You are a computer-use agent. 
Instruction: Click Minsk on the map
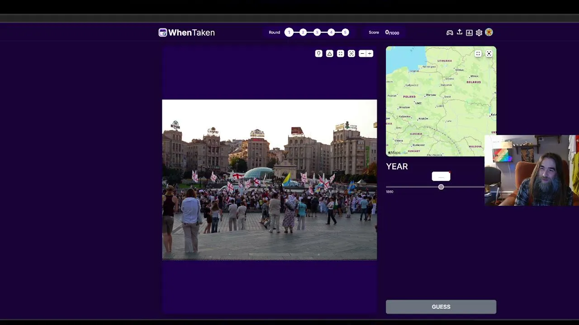coord(474,76)
